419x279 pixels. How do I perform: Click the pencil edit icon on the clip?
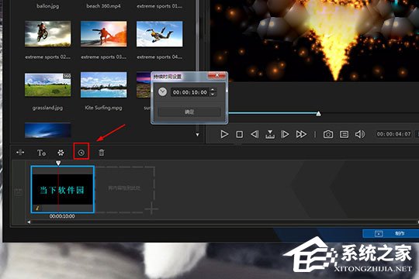pyautogui.click(x=37, y=208)
